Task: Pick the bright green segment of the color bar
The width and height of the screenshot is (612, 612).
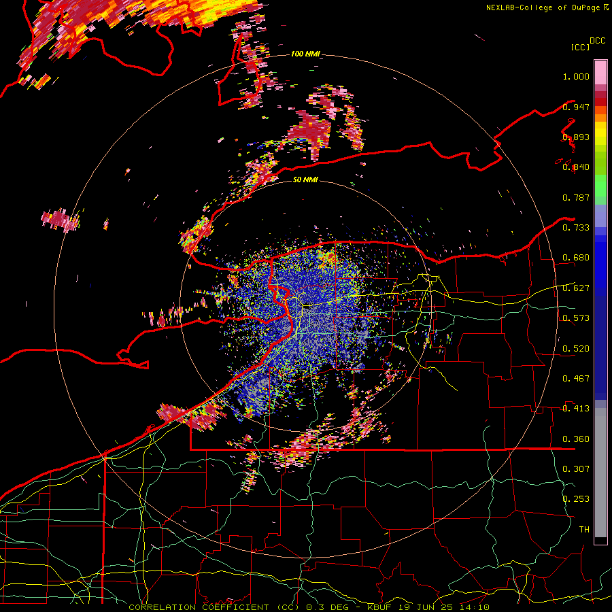Action: point(600,186)
